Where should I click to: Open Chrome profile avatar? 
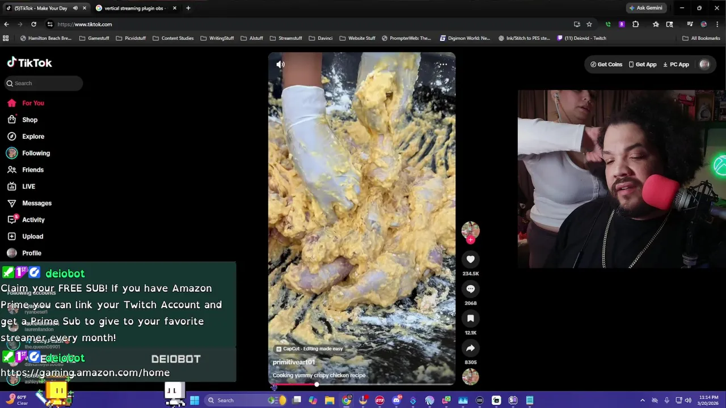tap(704, 24)
